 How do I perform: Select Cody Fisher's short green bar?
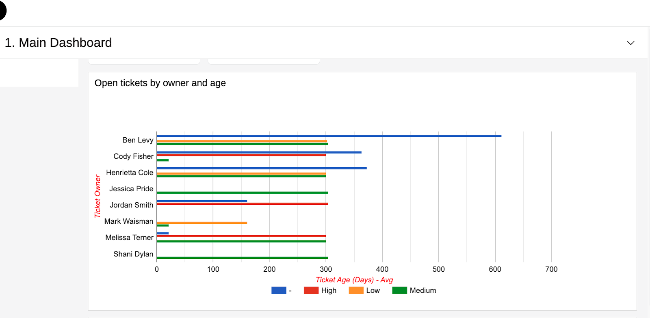click(x=163, y=160)
